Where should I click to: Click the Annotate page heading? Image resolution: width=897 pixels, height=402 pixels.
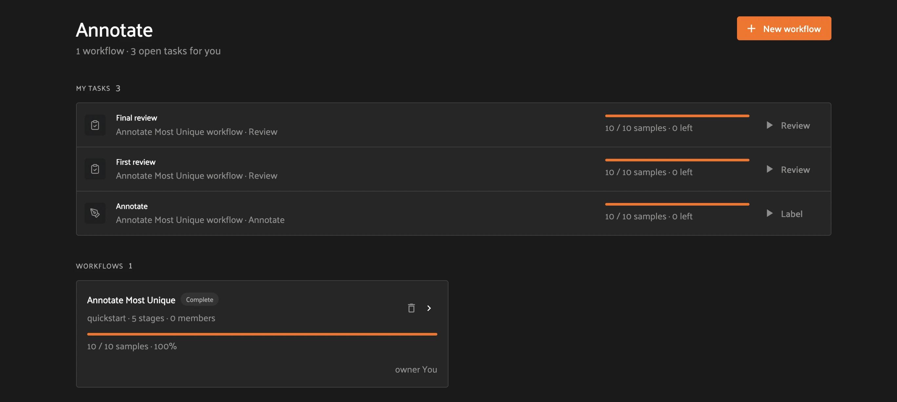coord(114,30)
